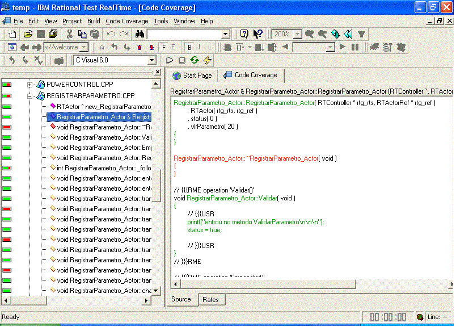Click the green Rebuild refresh arrows icon

point(195,60)
